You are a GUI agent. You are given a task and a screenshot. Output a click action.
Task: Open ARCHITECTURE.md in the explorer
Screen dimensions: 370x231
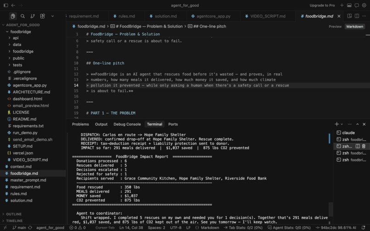(31, 92)
